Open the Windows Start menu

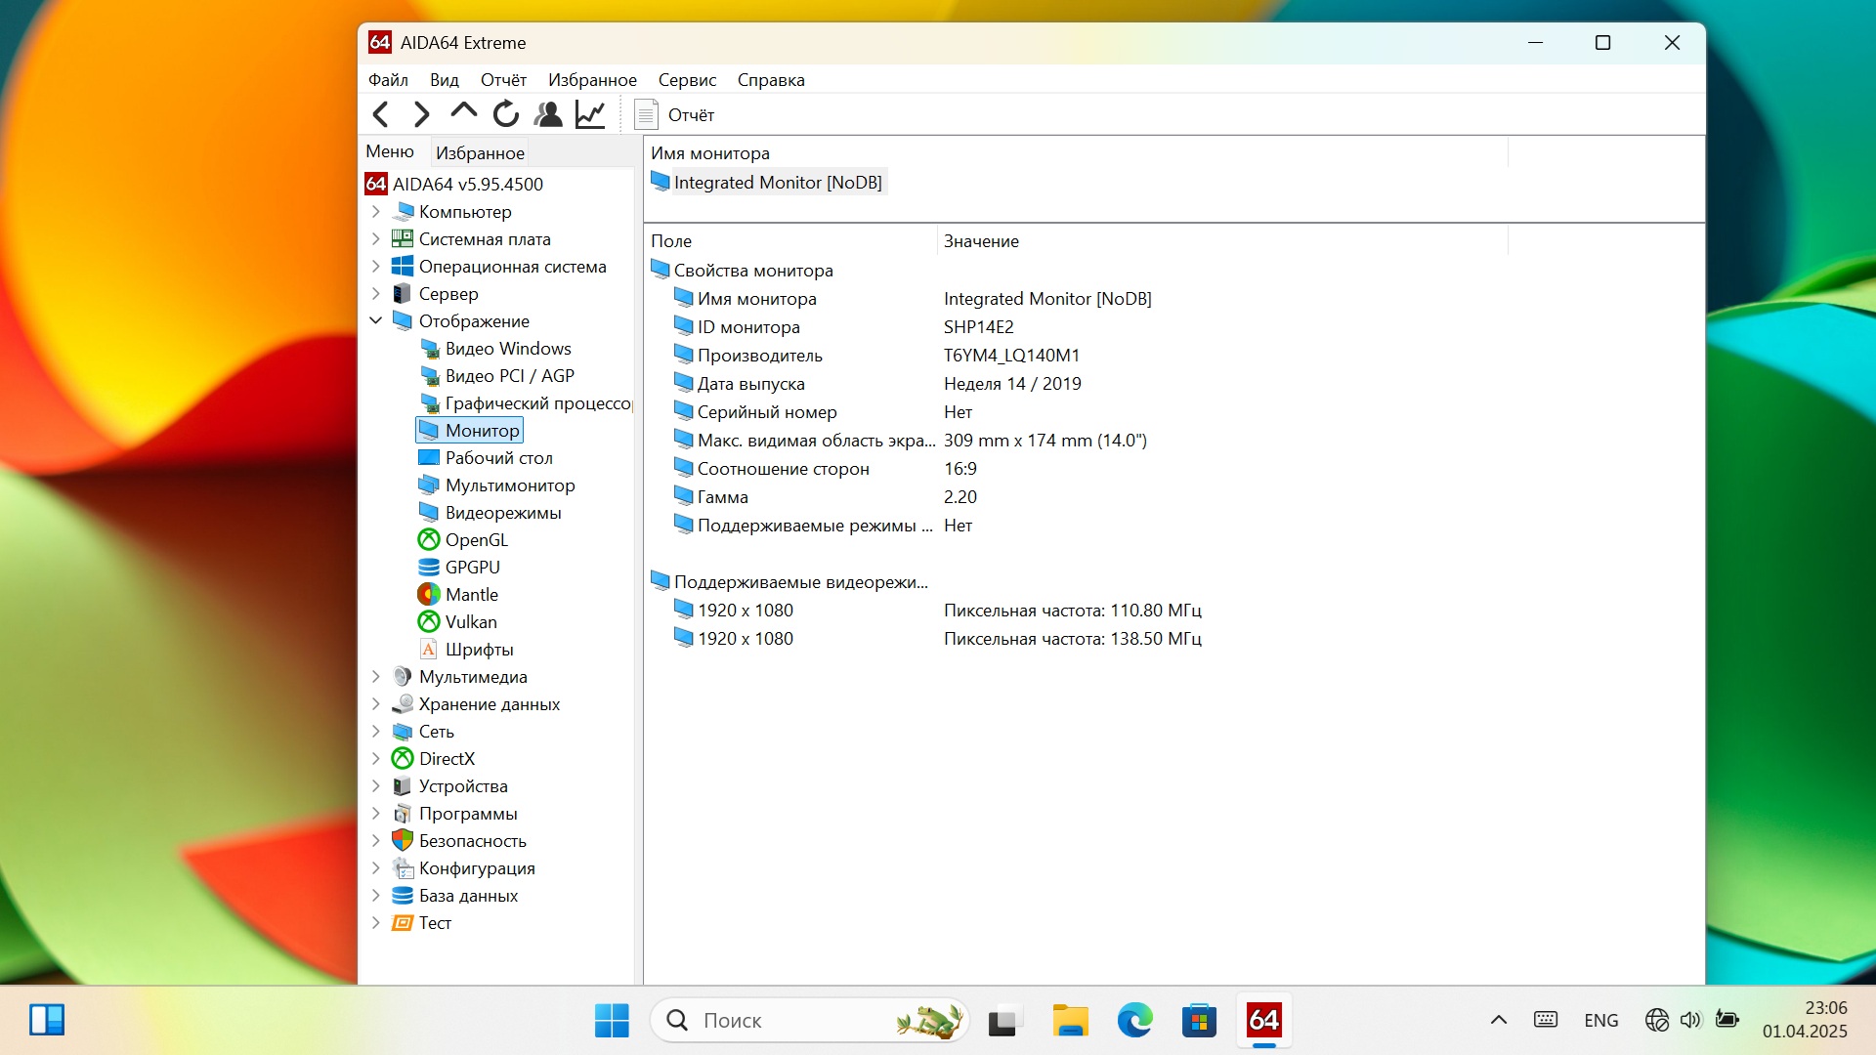point(613,1021)
